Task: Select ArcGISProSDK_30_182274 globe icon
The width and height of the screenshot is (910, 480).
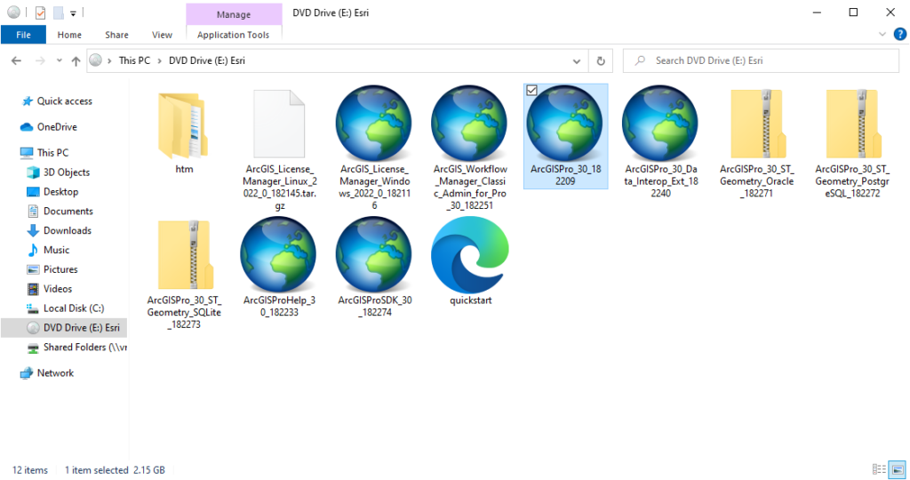Action: pos(374,254)
